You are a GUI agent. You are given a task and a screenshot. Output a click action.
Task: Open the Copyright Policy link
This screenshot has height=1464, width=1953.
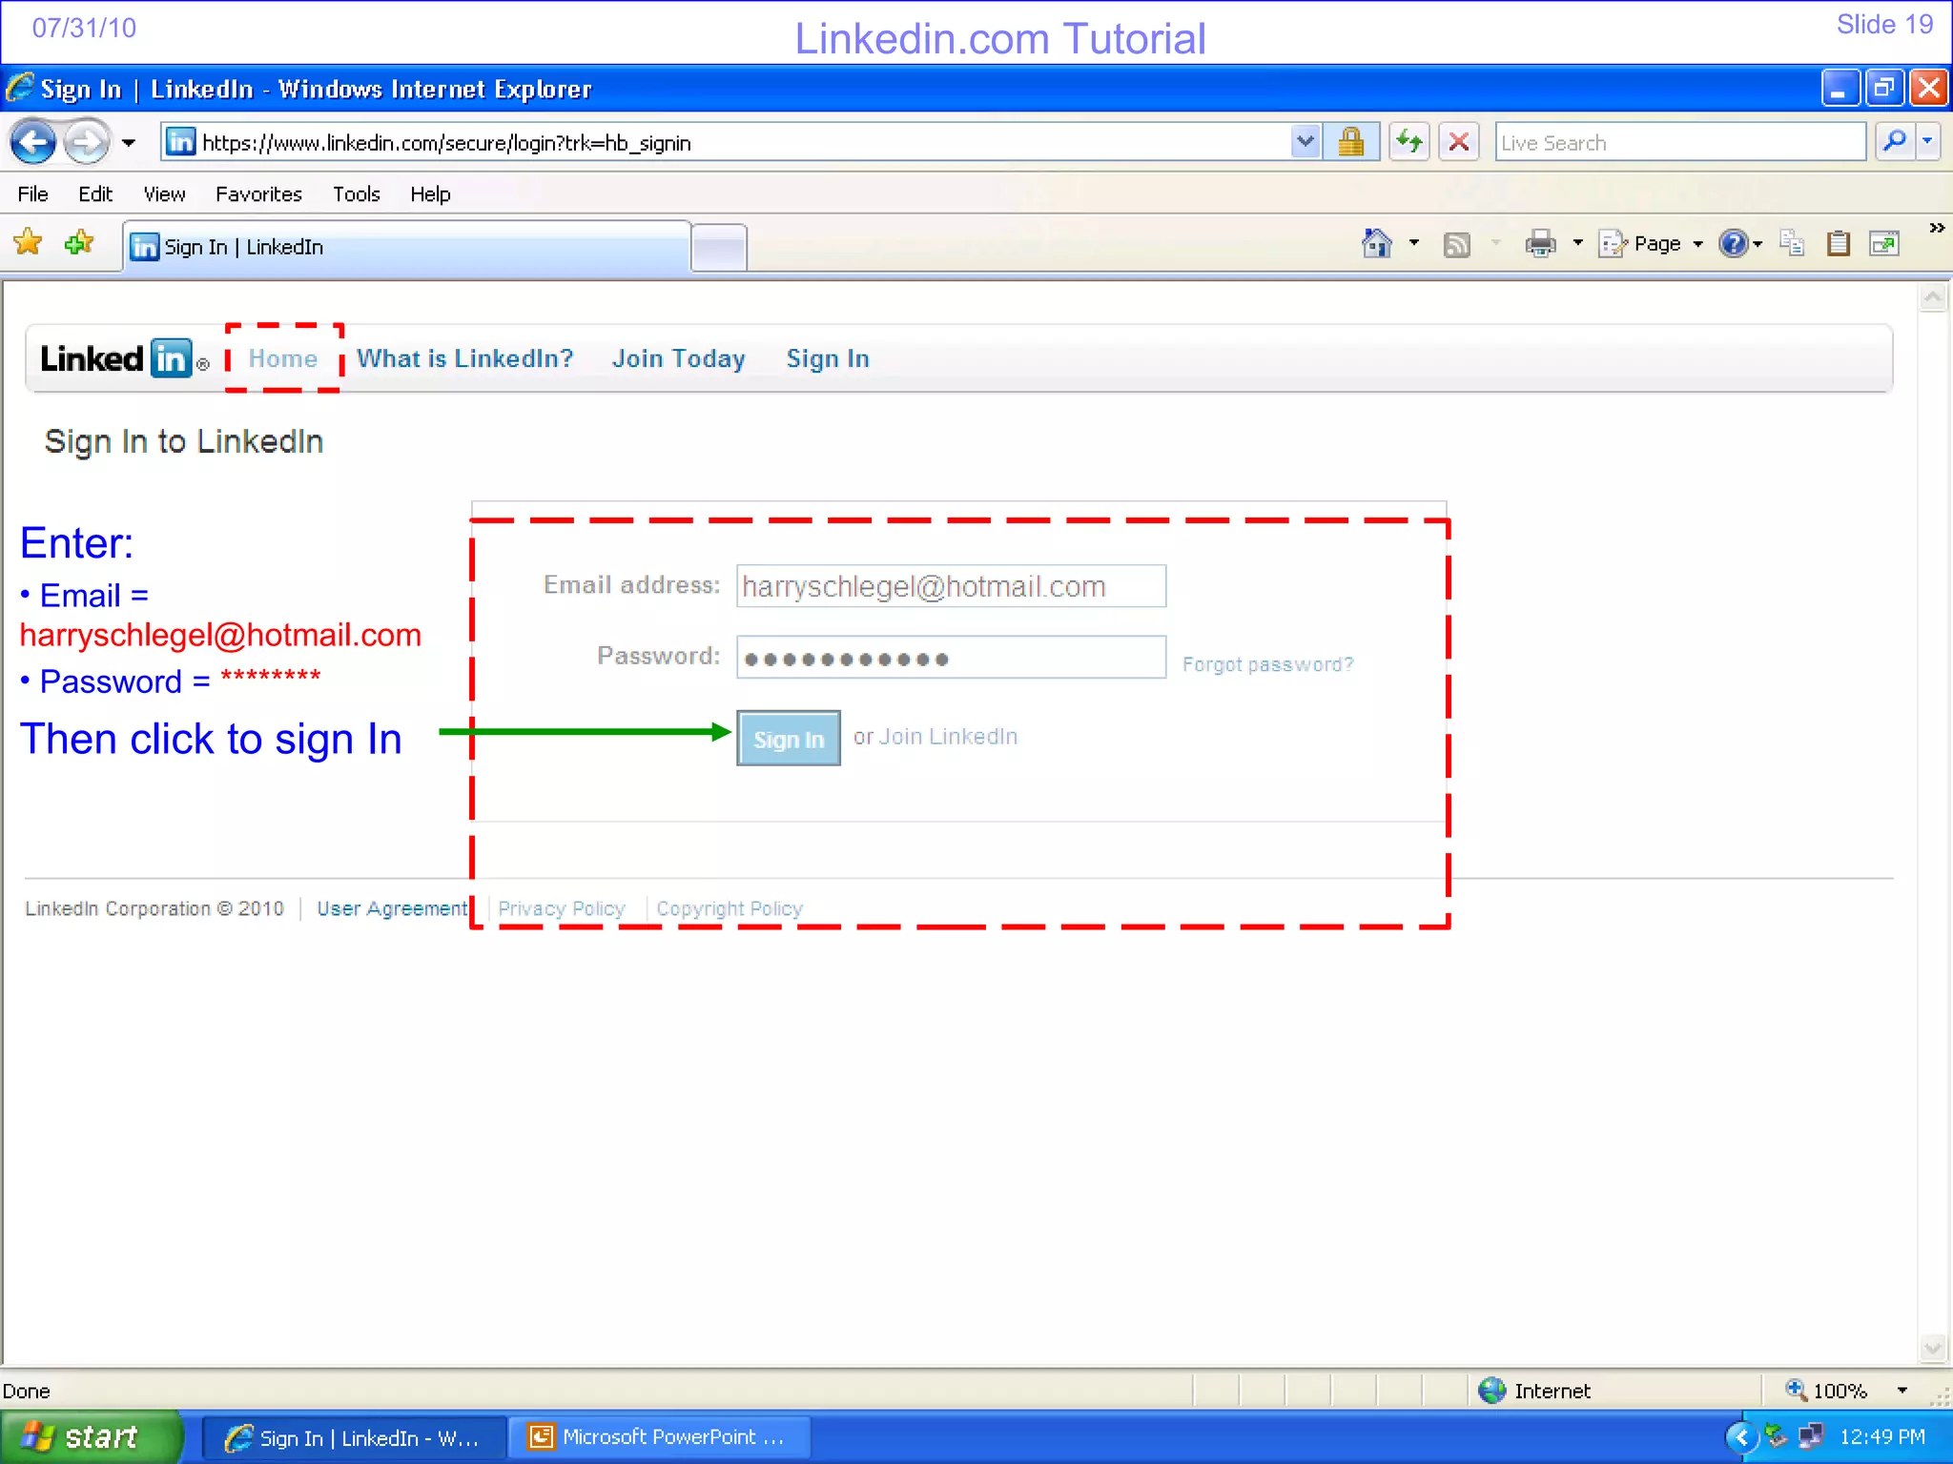point(730,908)
